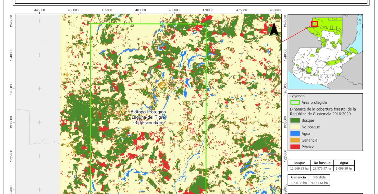This screenshot has width=378, height=194.
Task: Click the Leyenda heading in legend panel
Action: [298, 96]
